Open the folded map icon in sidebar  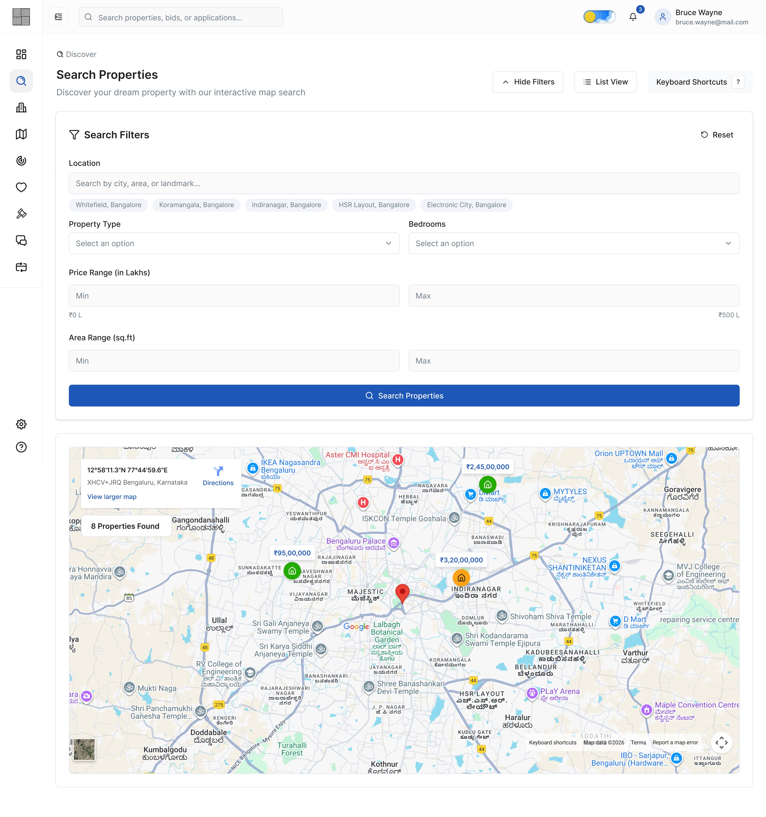[21, 134]
